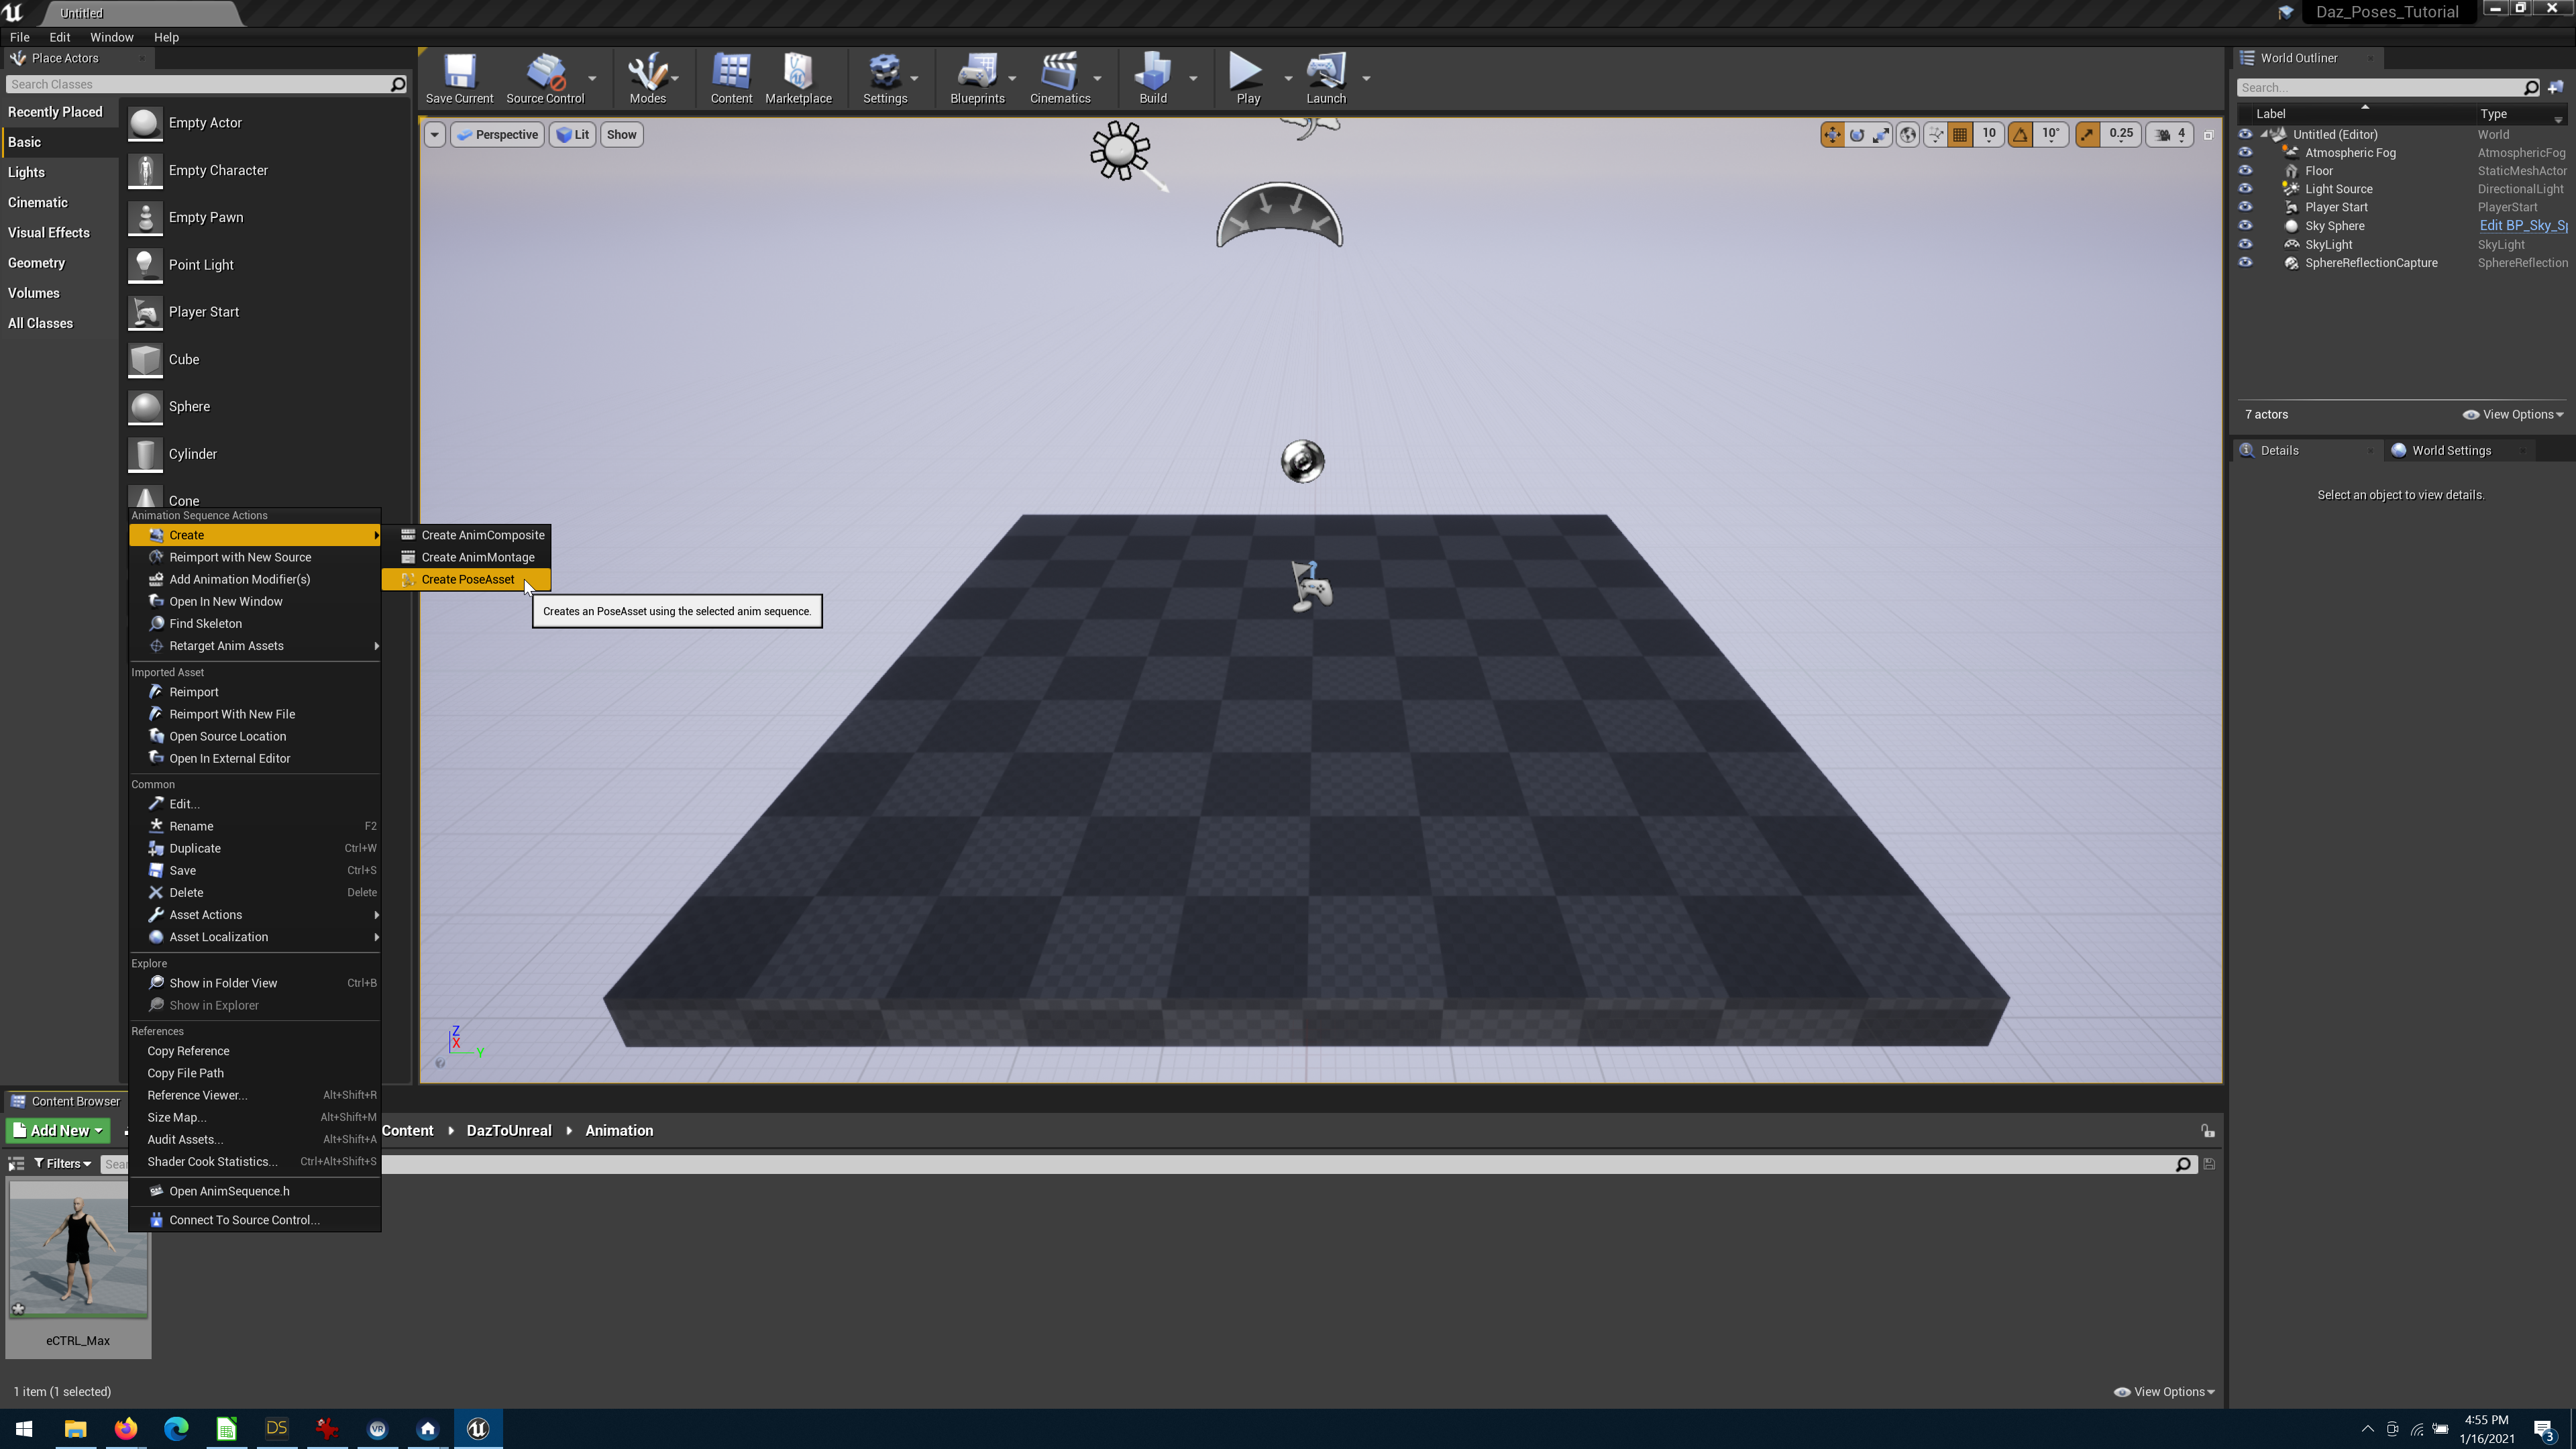Viewport: 2576px width, 1449px height.
Task: Toggle Sky Sphere visibility eye
Action: coord(2245,226)
